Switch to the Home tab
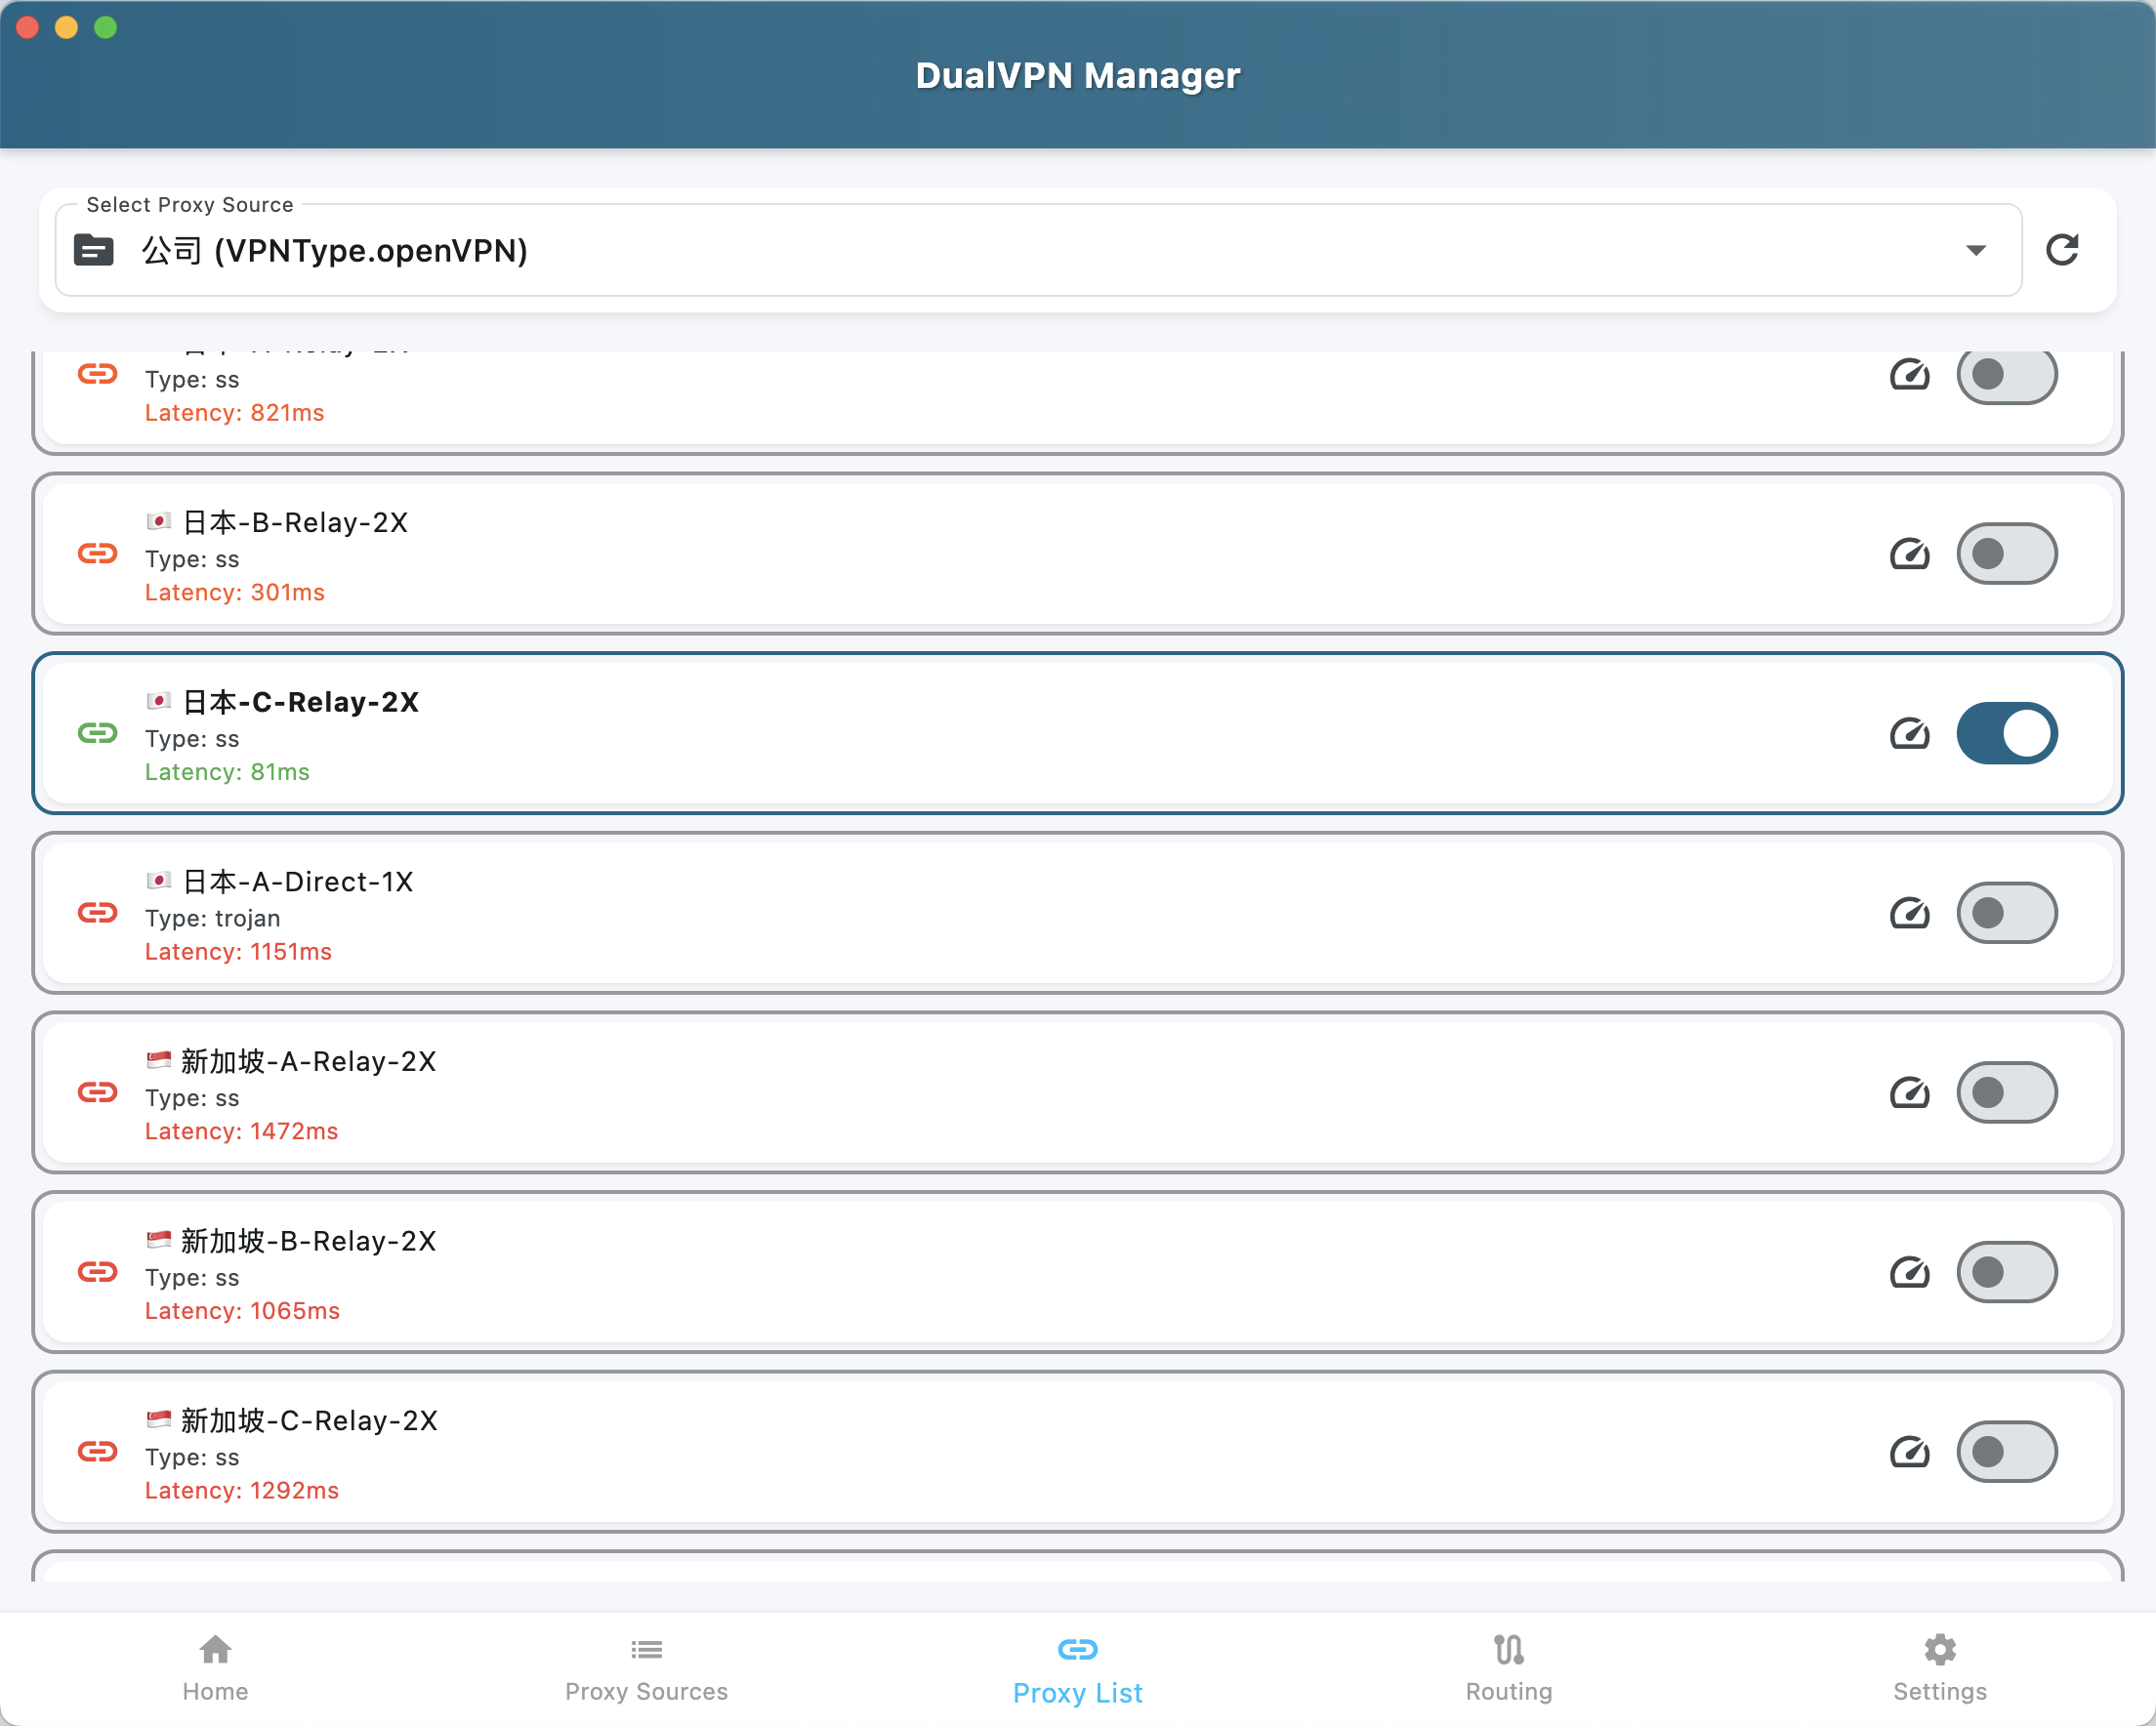Viewport: 2156px width, 1726px height. [x=215, y=1668]
